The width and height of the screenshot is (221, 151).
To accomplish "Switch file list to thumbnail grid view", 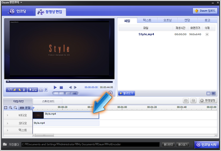I will tap(208, 93).
